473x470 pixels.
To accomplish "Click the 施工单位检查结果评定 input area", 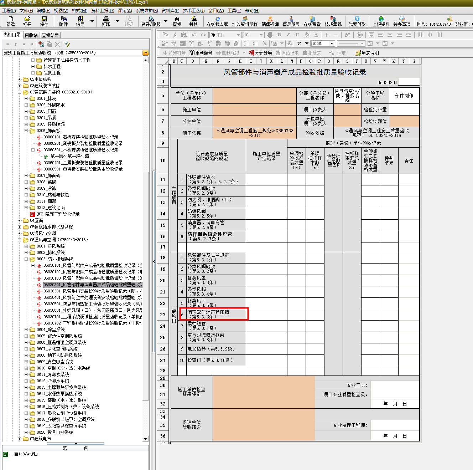I will coord(264,392).
